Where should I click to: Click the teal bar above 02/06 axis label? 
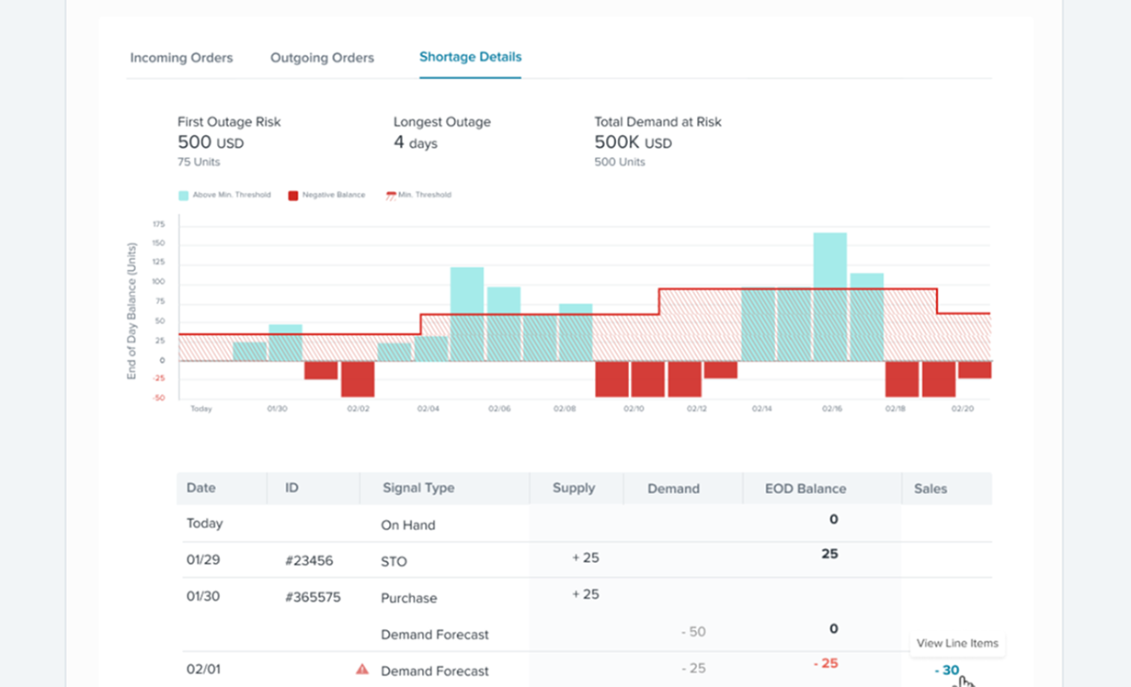coord(504,323)
